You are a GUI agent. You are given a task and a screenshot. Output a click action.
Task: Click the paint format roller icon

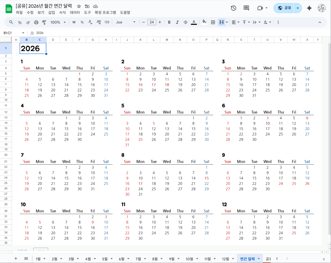tap(44, 22)
